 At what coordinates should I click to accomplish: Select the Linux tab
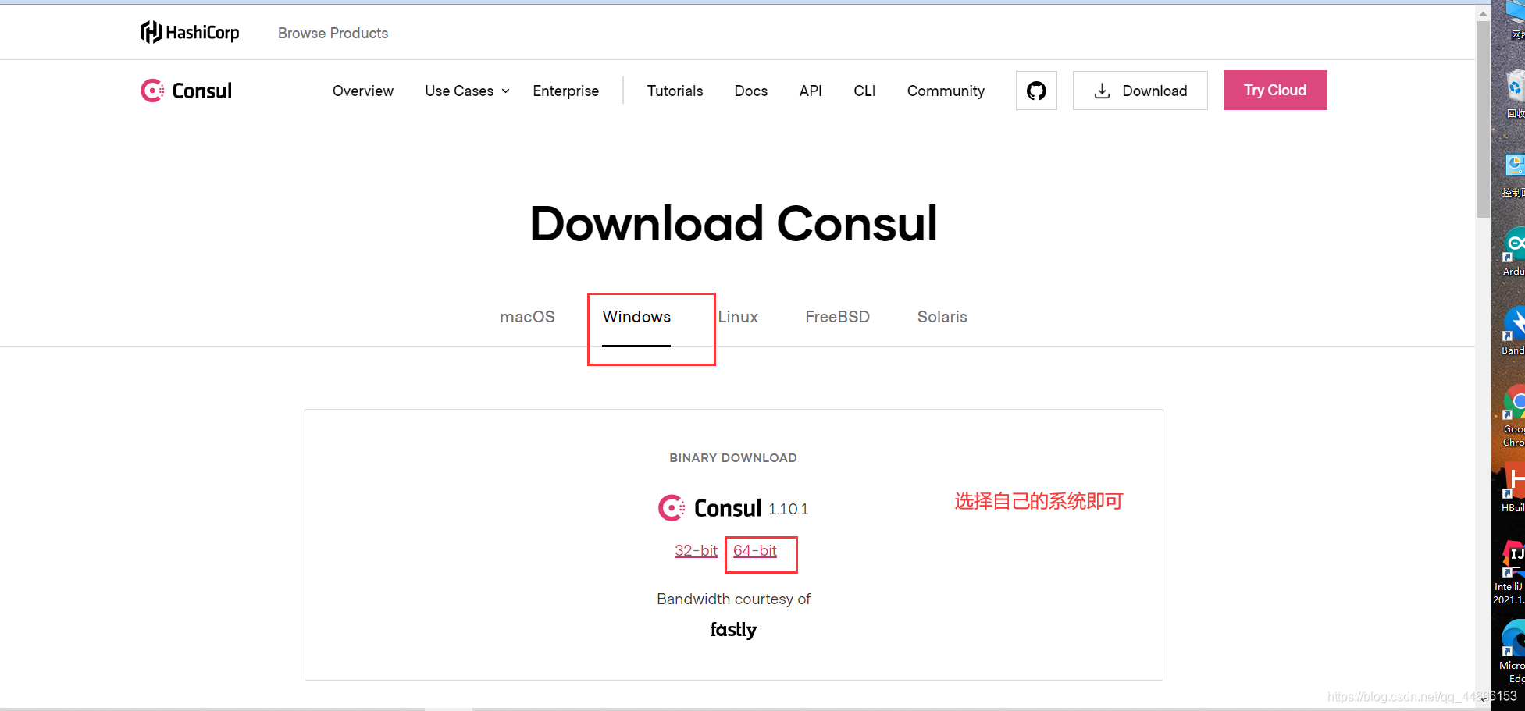click(738, 317)
